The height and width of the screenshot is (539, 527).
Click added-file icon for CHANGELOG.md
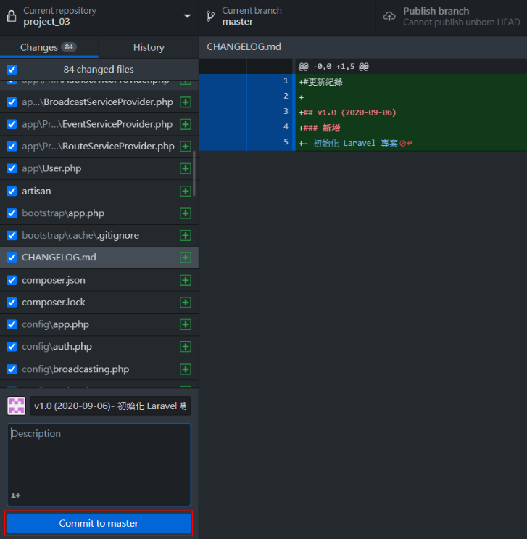186,258
